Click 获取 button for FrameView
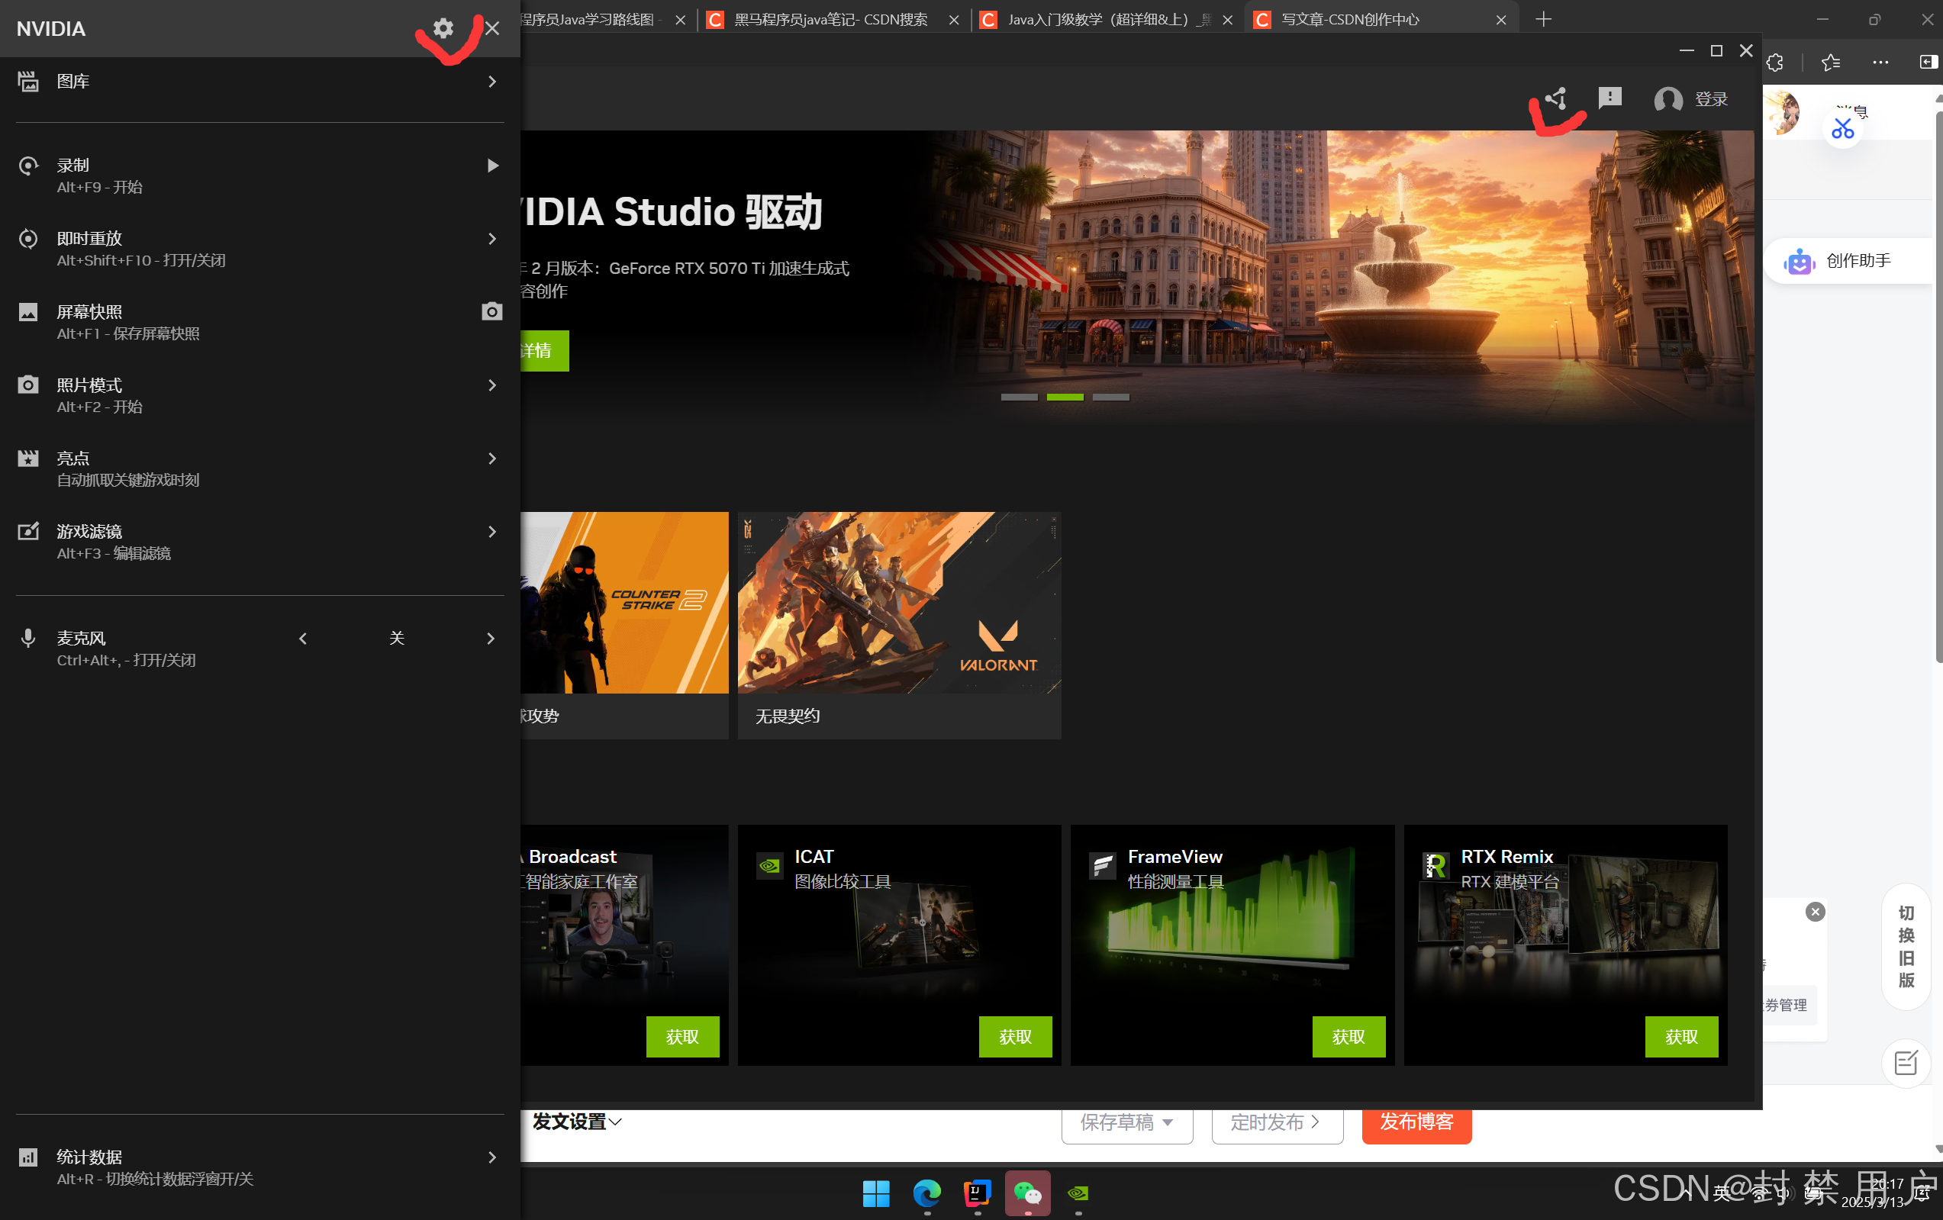Viewport: 1943px width, 1220px height. 1348,1036
